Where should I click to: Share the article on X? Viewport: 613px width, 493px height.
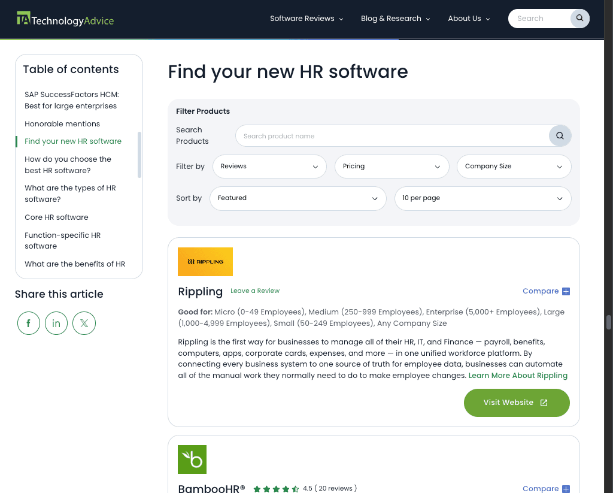84,323
